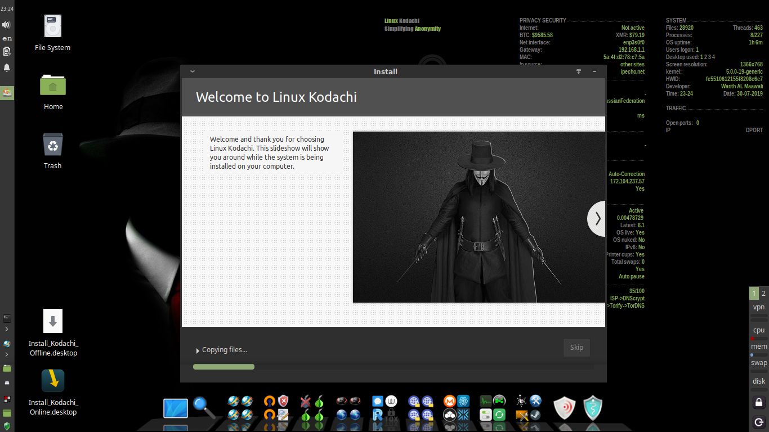Image resolution: width=769 pixels, height=432 pixels.
Task: Click the installation progress bar
Action: (393, 367)
